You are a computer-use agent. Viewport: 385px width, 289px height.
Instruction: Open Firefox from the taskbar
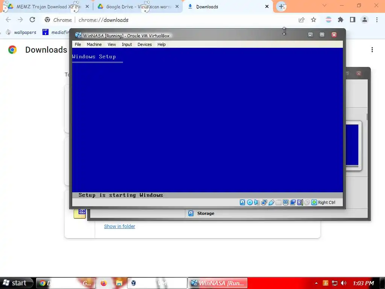pos(103,283)
